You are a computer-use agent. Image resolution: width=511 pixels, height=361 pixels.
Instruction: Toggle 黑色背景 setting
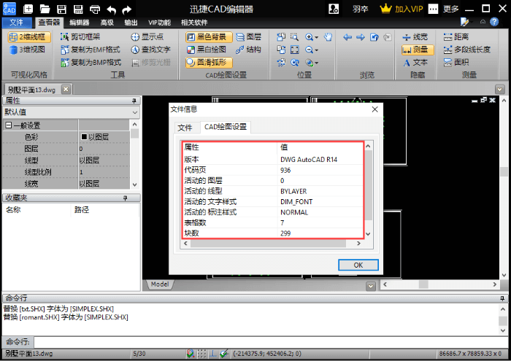click(209, 37)
